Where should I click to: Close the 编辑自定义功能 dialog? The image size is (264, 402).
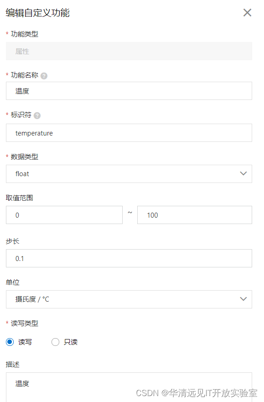coord(247,13)
